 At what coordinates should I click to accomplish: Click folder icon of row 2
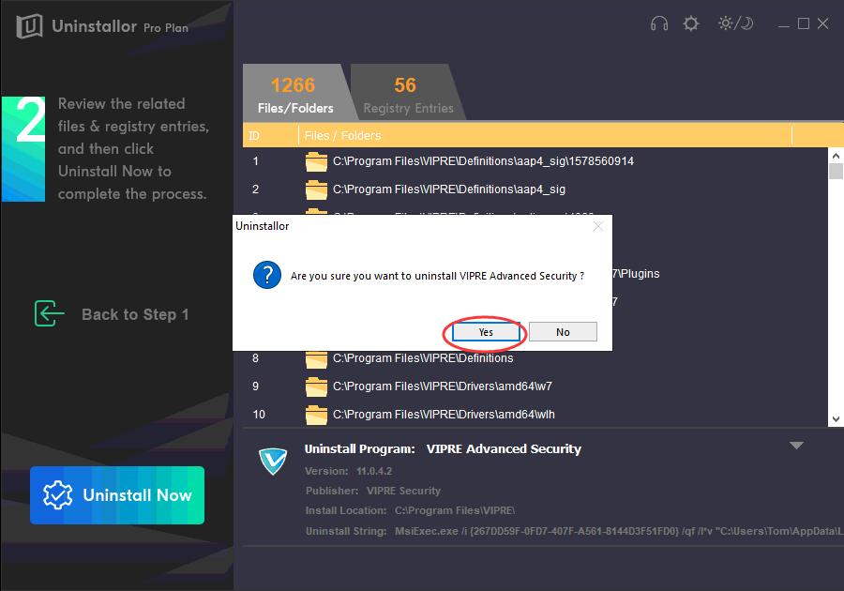[x=316, y=189]
